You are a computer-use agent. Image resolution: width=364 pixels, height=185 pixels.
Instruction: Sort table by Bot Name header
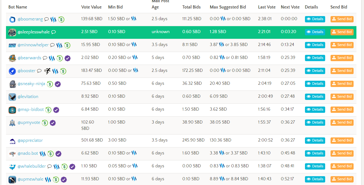coord(18,7)
